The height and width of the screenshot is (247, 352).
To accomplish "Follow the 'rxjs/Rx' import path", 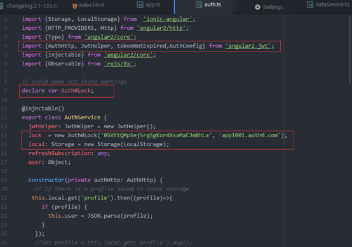I will (119, 64).
